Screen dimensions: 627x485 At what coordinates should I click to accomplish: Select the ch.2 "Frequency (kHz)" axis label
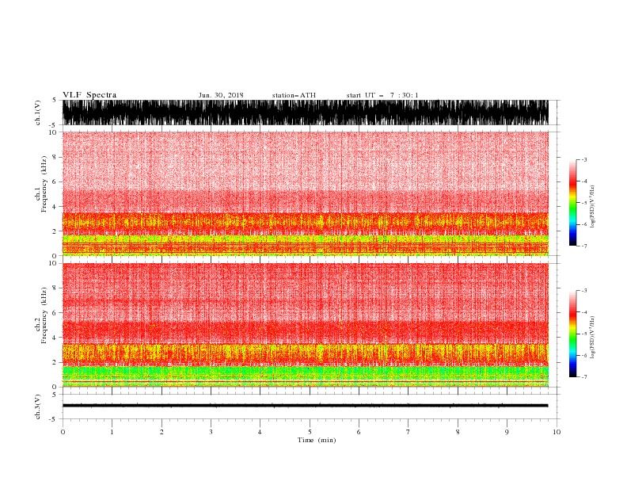coord(44,315)
